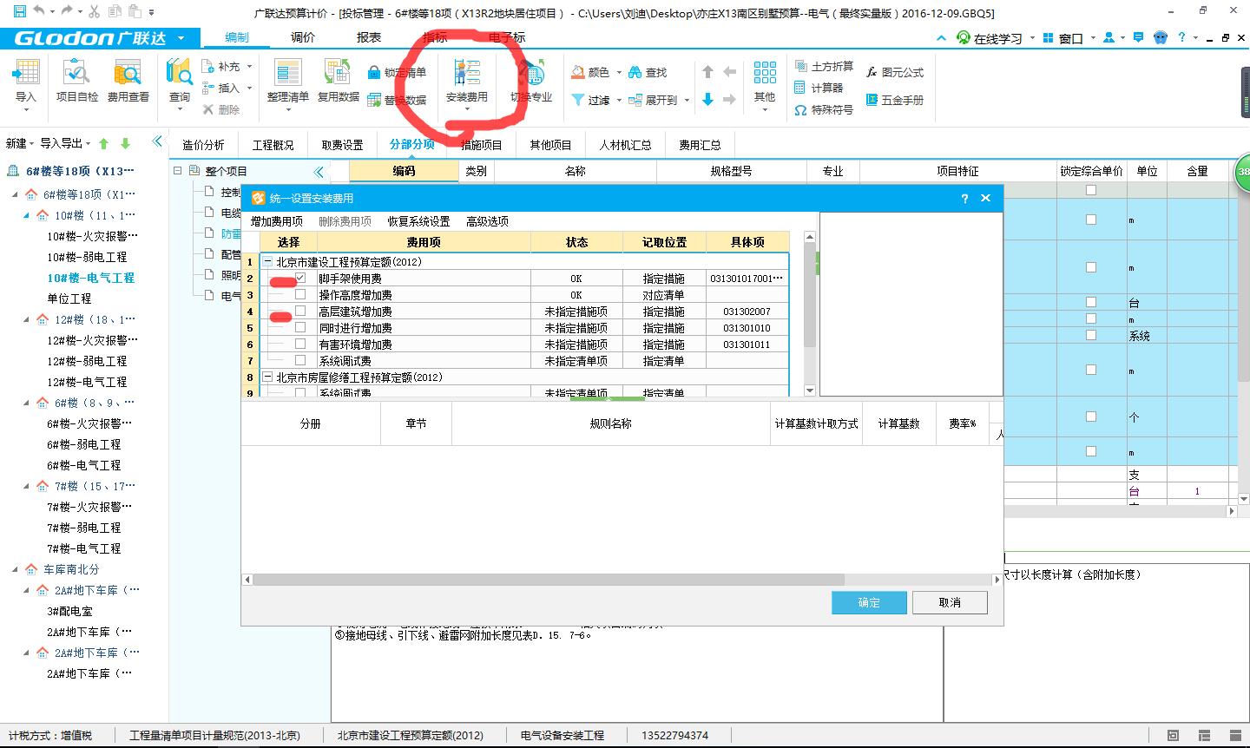Click help question mark in dialog title

964,199
